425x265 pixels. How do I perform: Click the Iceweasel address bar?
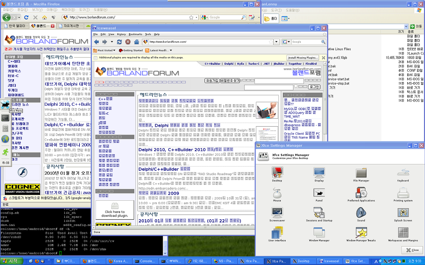pos(205,42)
